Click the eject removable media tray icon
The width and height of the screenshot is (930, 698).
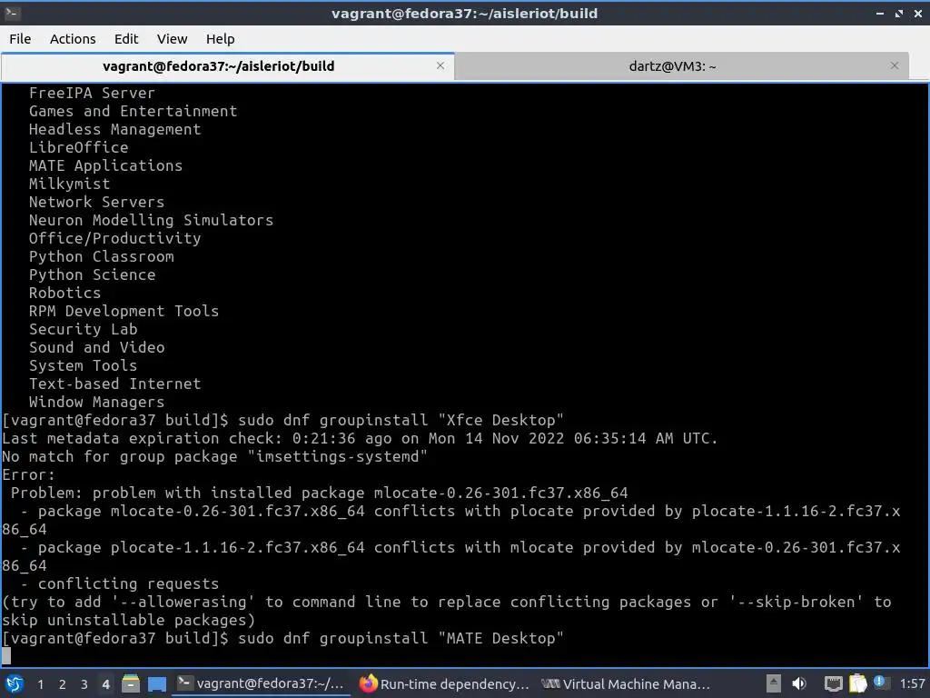[774, 683]
